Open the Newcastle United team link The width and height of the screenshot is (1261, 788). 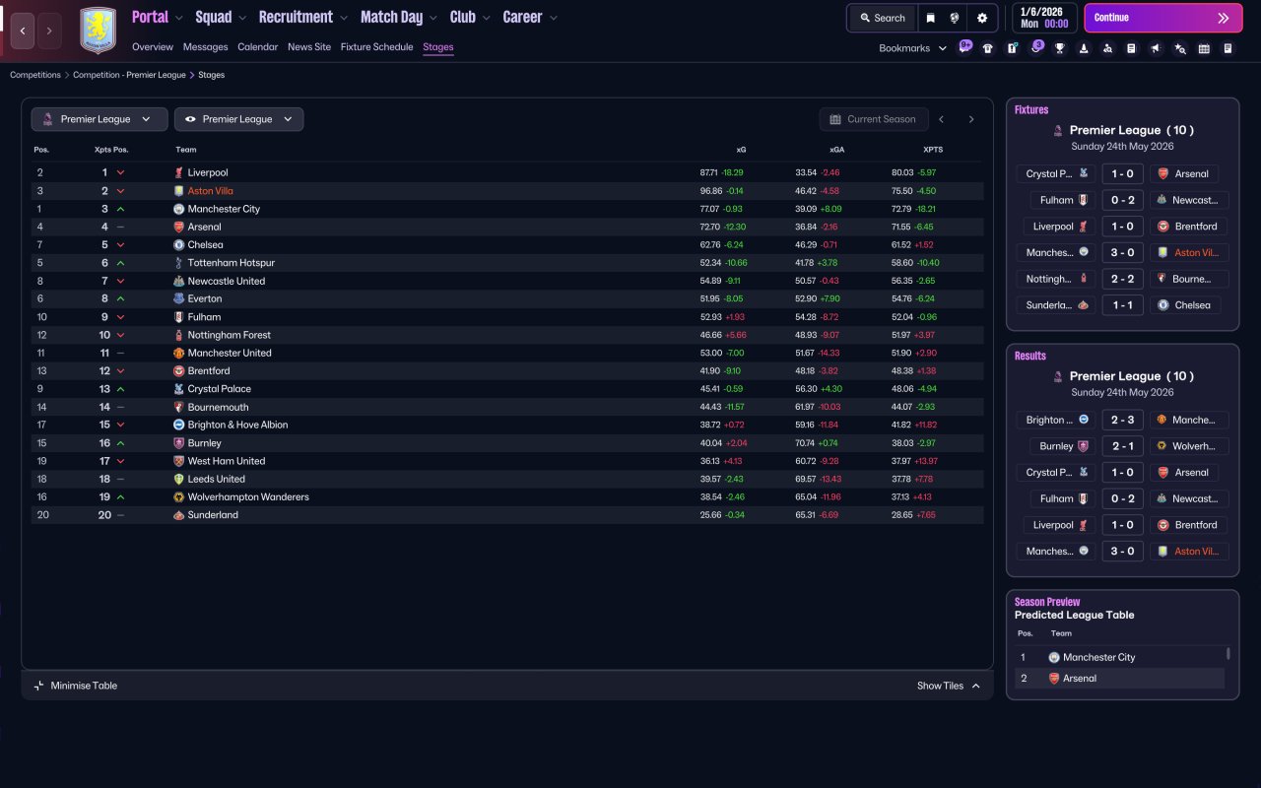(227, 281)
